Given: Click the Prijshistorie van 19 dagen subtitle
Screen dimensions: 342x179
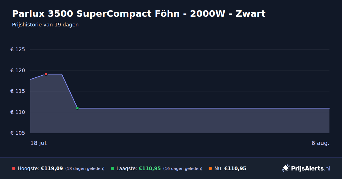Looking at the screenshot, I should [x=45, y=25].
